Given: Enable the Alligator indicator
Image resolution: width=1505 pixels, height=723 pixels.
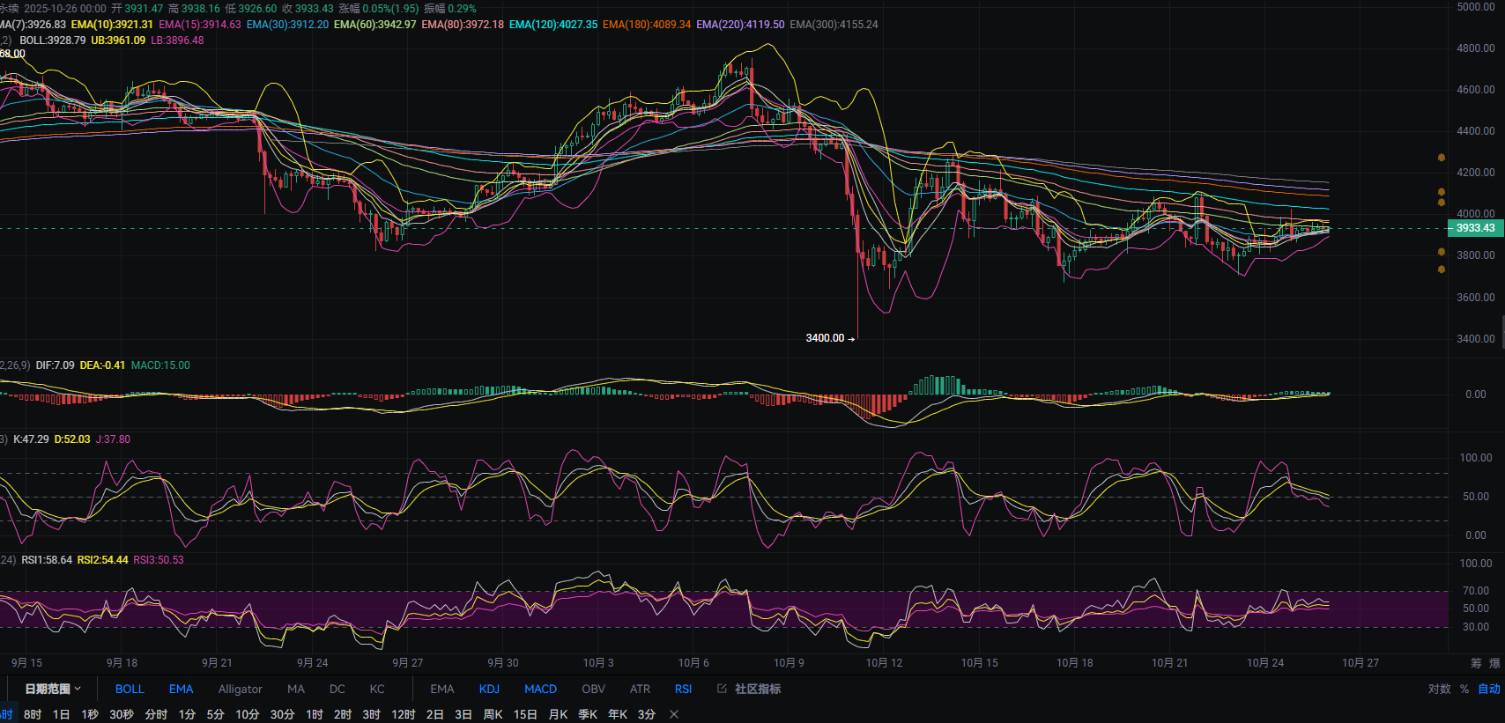Looking at the screenshot, I should [240, 689].
